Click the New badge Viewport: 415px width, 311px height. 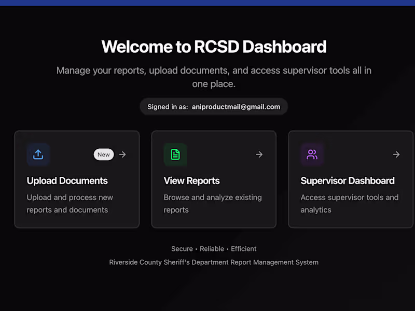(103, 154)
